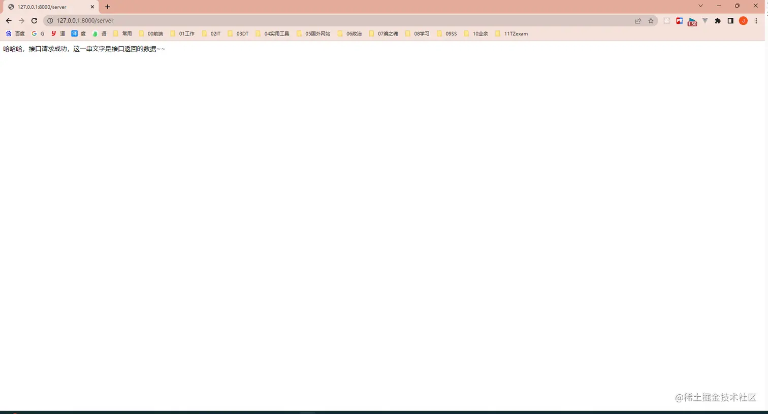Open the 08学习 bookmark folder
This screenshot has height=414, width=768.
[x=418, y=33]
